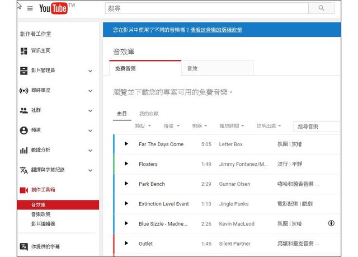The image size is (358, 257).
Task: Open the 情境 mood filter dropdown
Action: tap(172, 126)
